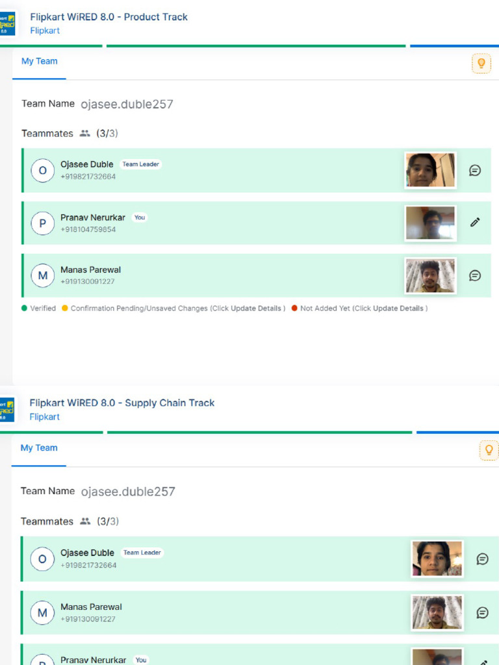Open chat with Ojasee Duble in Supply Chain Track
The image size is (499, 665).
coord(482,558)
